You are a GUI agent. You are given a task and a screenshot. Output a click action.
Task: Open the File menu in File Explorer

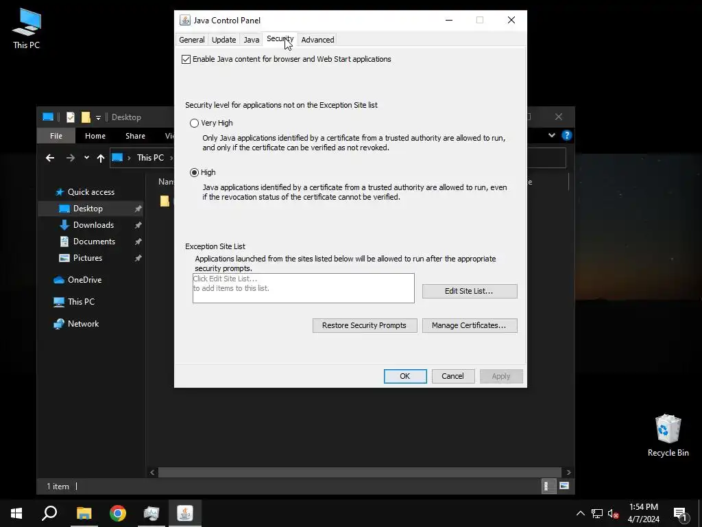coord(56,136)
